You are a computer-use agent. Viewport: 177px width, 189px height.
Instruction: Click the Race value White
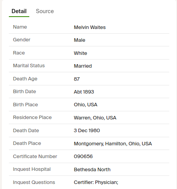tap(80, 53)
